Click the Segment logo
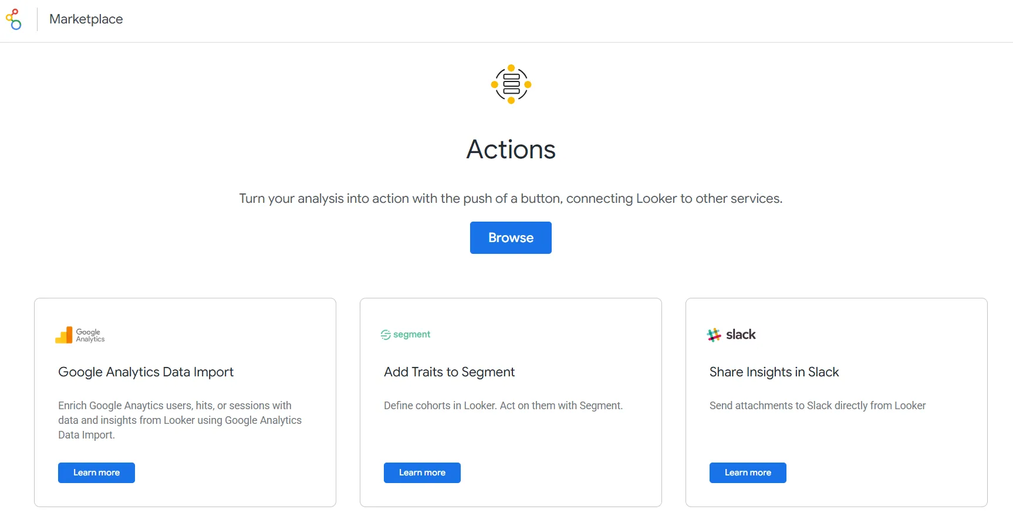The height and width of the screenshot is (520, 1013). click(406, 334)
